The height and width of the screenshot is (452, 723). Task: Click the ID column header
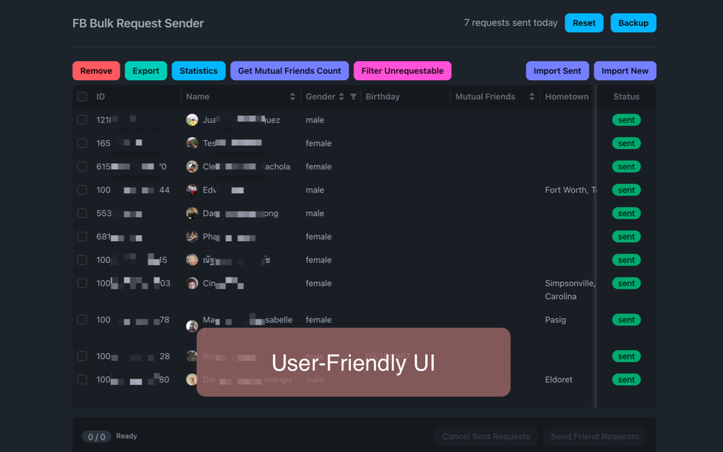[x=101, y=97]
